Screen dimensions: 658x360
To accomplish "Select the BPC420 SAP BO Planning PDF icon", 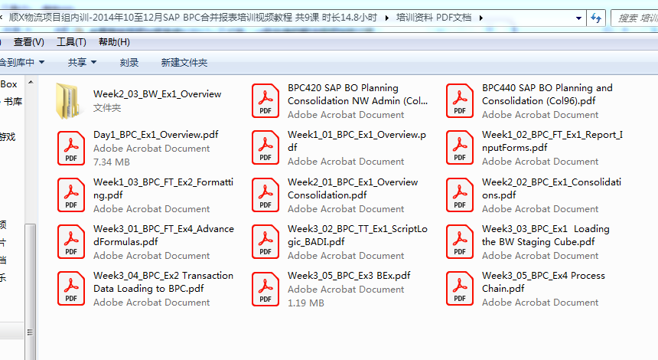I will [265, 101].
